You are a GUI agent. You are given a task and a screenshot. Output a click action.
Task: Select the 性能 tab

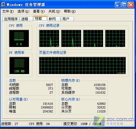coord(40,18)
